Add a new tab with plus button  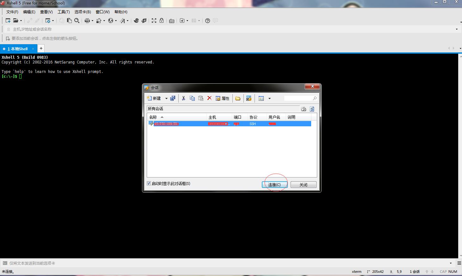(x=41, y=48)
